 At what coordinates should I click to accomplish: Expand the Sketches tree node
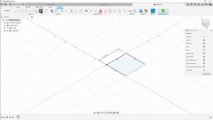pyautogui.click(x=5, y=31)
